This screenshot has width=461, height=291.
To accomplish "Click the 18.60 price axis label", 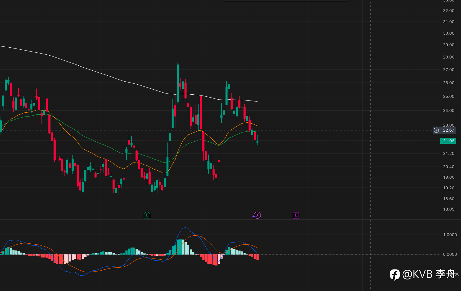I will (449, 199).
